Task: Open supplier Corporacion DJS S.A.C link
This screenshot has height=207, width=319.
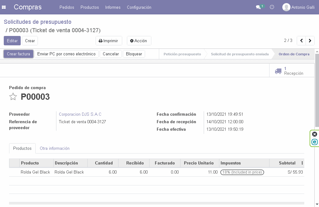Action: point(80,114)
